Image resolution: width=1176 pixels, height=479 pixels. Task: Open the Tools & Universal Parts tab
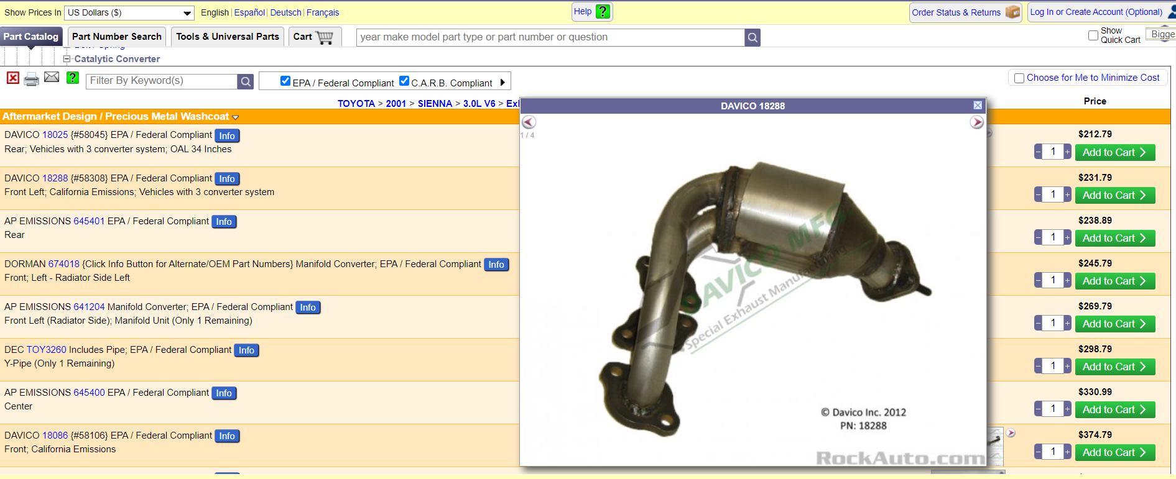(228, 37)
